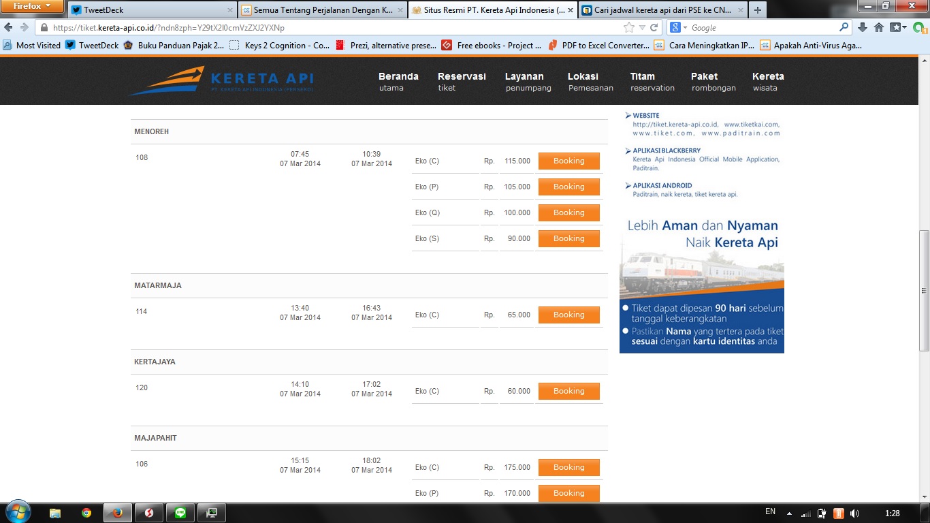Book Matarmaja Eko (C) at 65.000
Viewport: 930px width, 523px height.
click(569, 315)
